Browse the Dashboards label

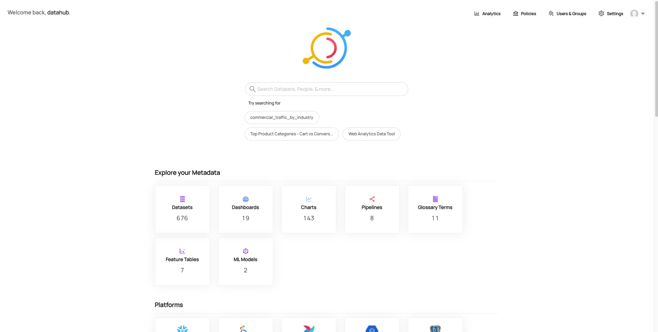[245, 207]
